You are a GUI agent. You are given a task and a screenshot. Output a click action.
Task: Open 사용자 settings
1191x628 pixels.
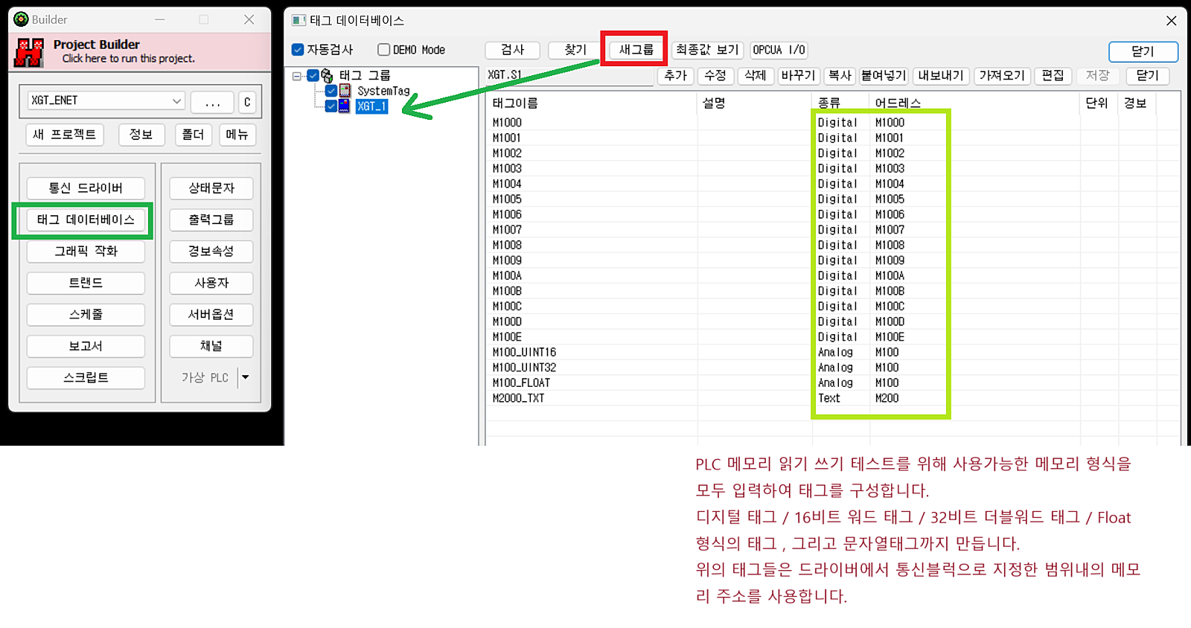pyautogui.click(x=211, y=283)
